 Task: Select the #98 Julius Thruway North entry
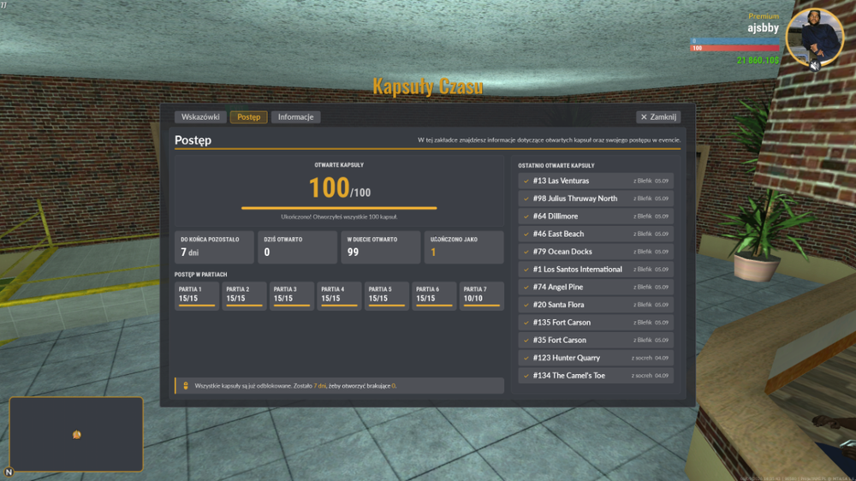596,199
